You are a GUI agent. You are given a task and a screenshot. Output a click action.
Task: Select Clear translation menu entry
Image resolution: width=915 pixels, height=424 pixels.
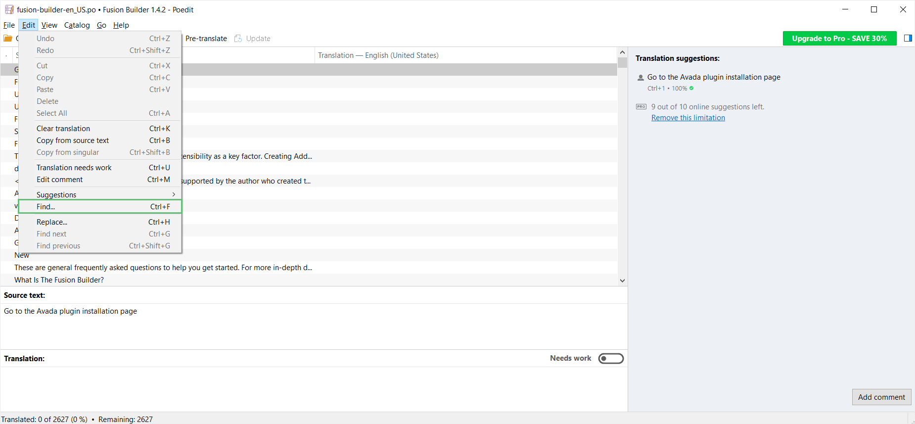(100, 128)
